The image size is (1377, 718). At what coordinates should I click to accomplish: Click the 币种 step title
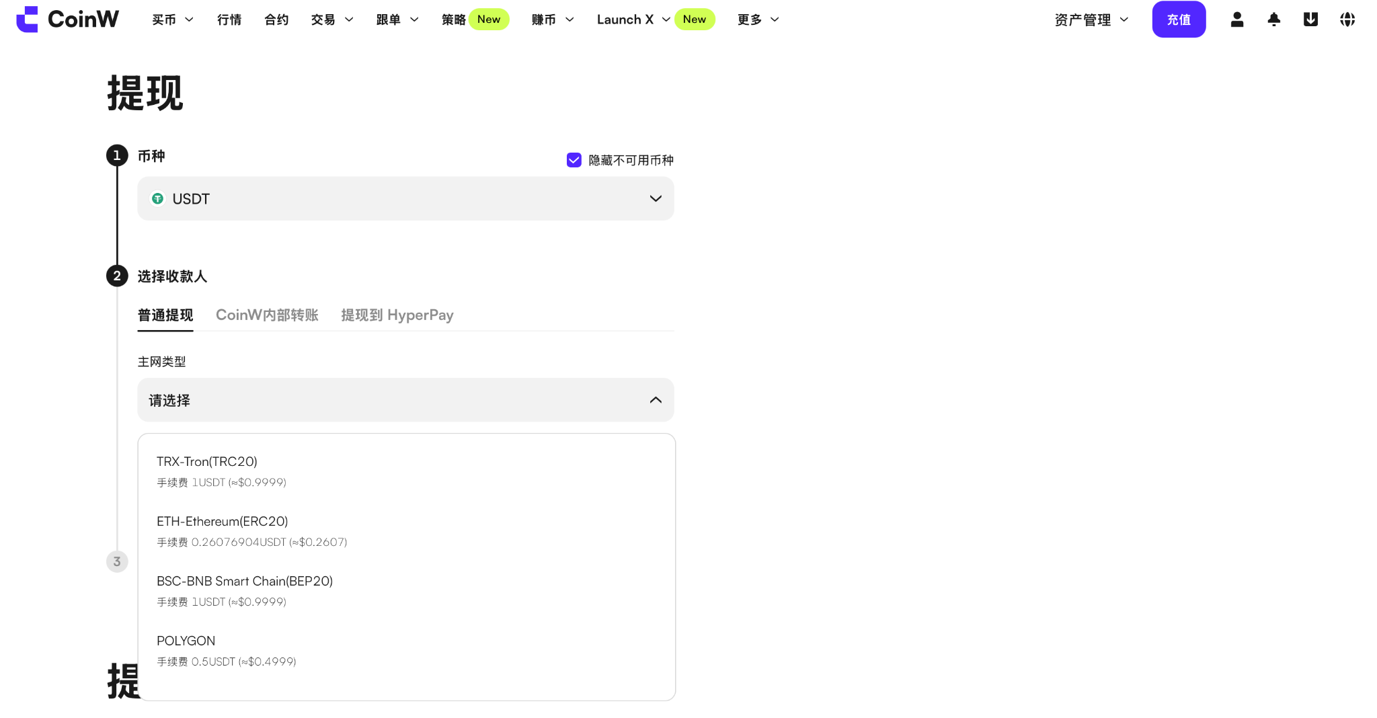[x=151, y=156]
